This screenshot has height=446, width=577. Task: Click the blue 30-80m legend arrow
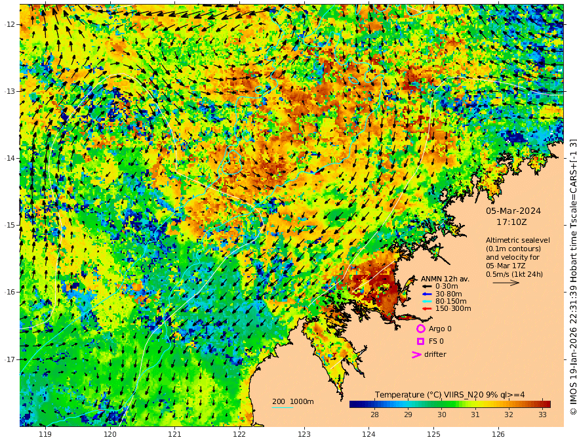[426, 294]
